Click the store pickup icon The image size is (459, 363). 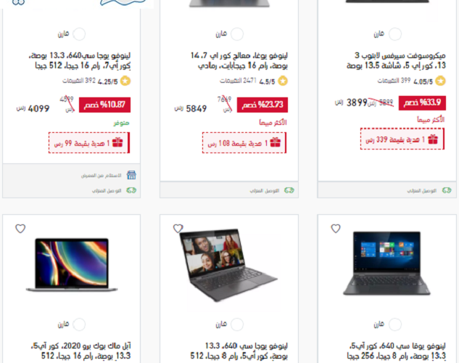(131, 175)
